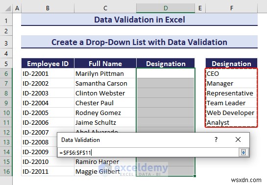Select row 5 header

pos(6,64)
